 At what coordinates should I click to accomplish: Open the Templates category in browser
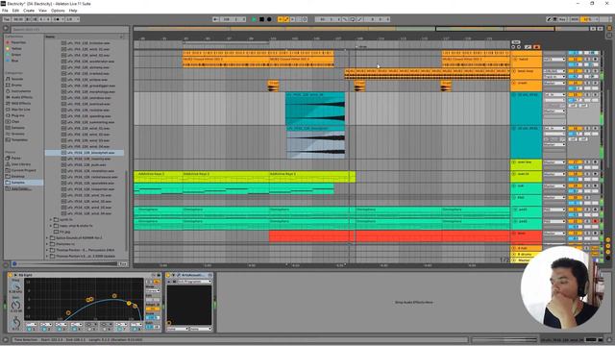[x=19, y=139]
